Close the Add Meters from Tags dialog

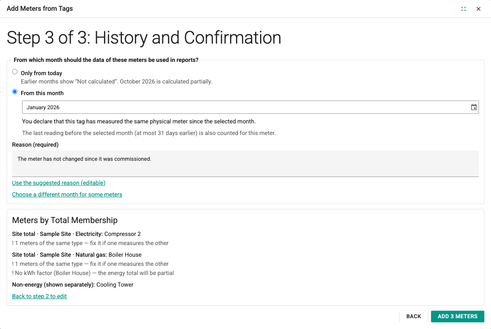pyautogui.click(x=479, y=9)
